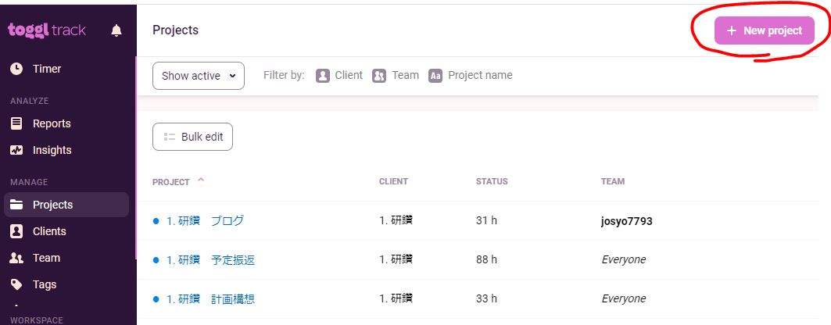Filter projects by Team

pos(379,76)
